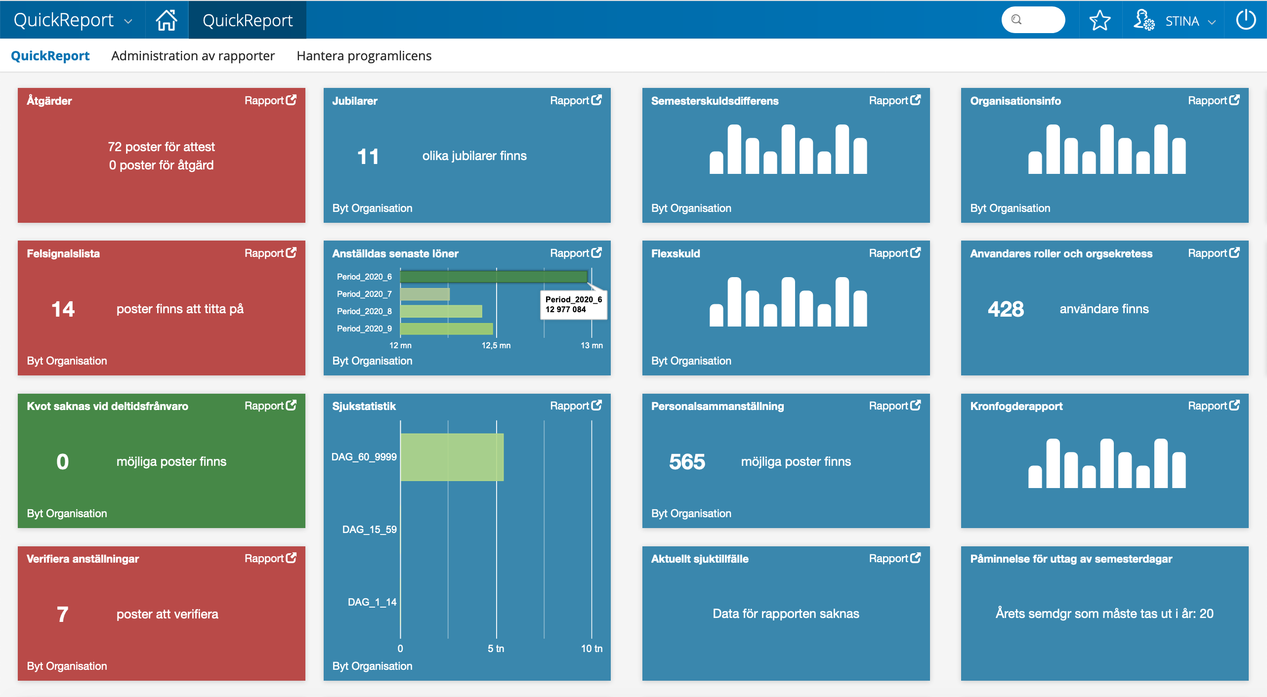Open Felsignalslista report via external-link icon

(x=291, y=252)
